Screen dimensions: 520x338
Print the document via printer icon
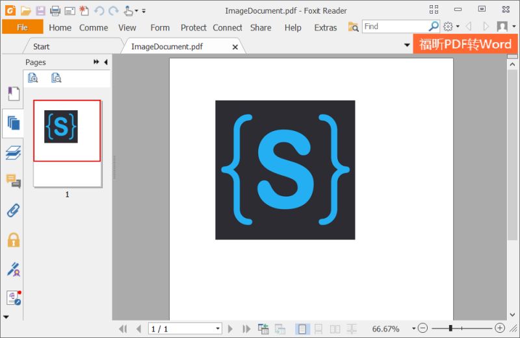click(x=55, y=11)
